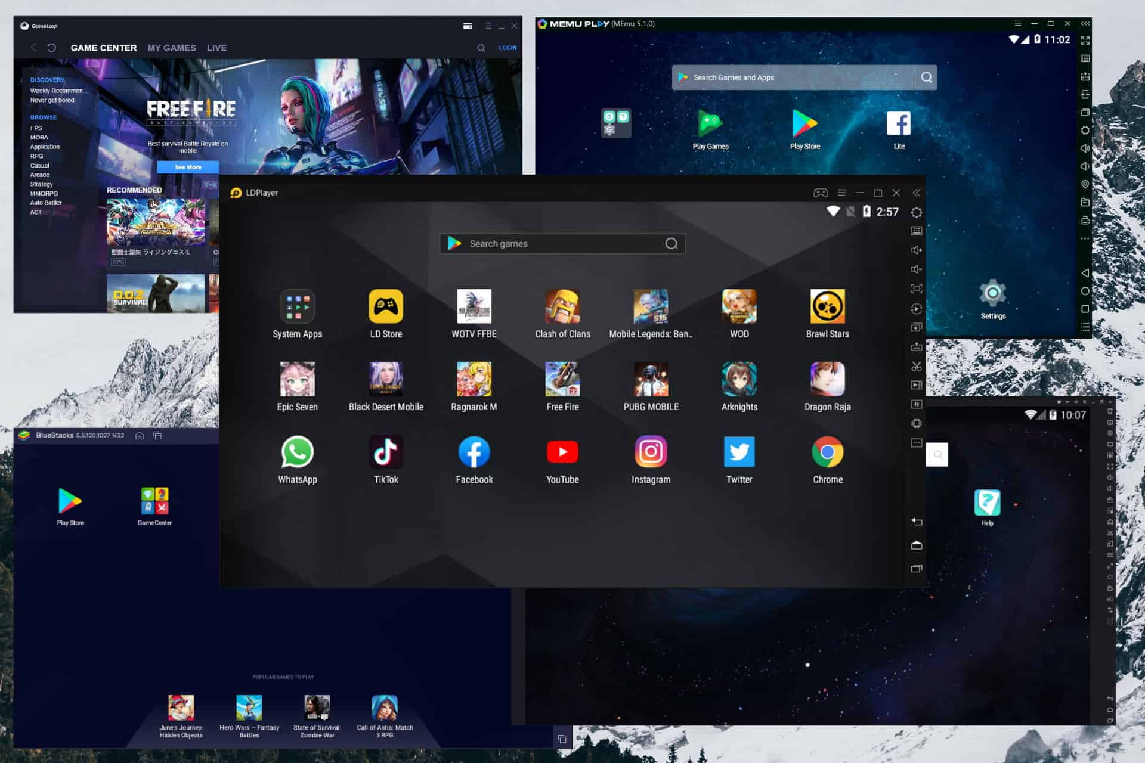
Task: Click GameLoop search magnifier icon
Action: pyautogui.click(x=481, y=48)
